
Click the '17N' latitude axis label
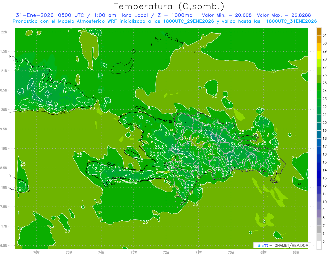pos(4,226)
